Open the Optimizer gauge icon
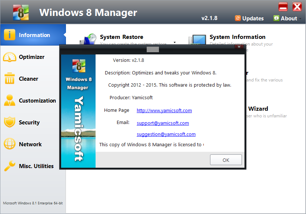 [10, 57]
